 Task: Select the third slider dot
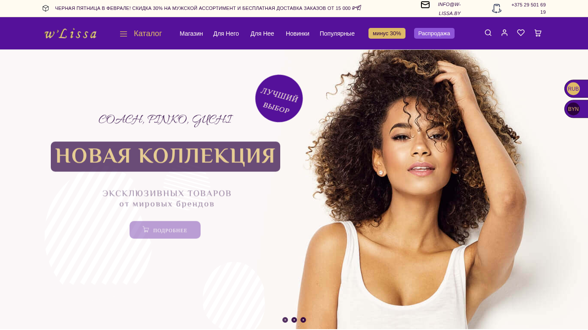[303, 320]
